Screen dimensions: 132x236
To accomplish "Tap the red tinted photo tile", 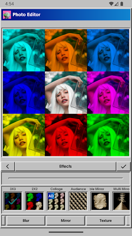I will coord(66,135).
